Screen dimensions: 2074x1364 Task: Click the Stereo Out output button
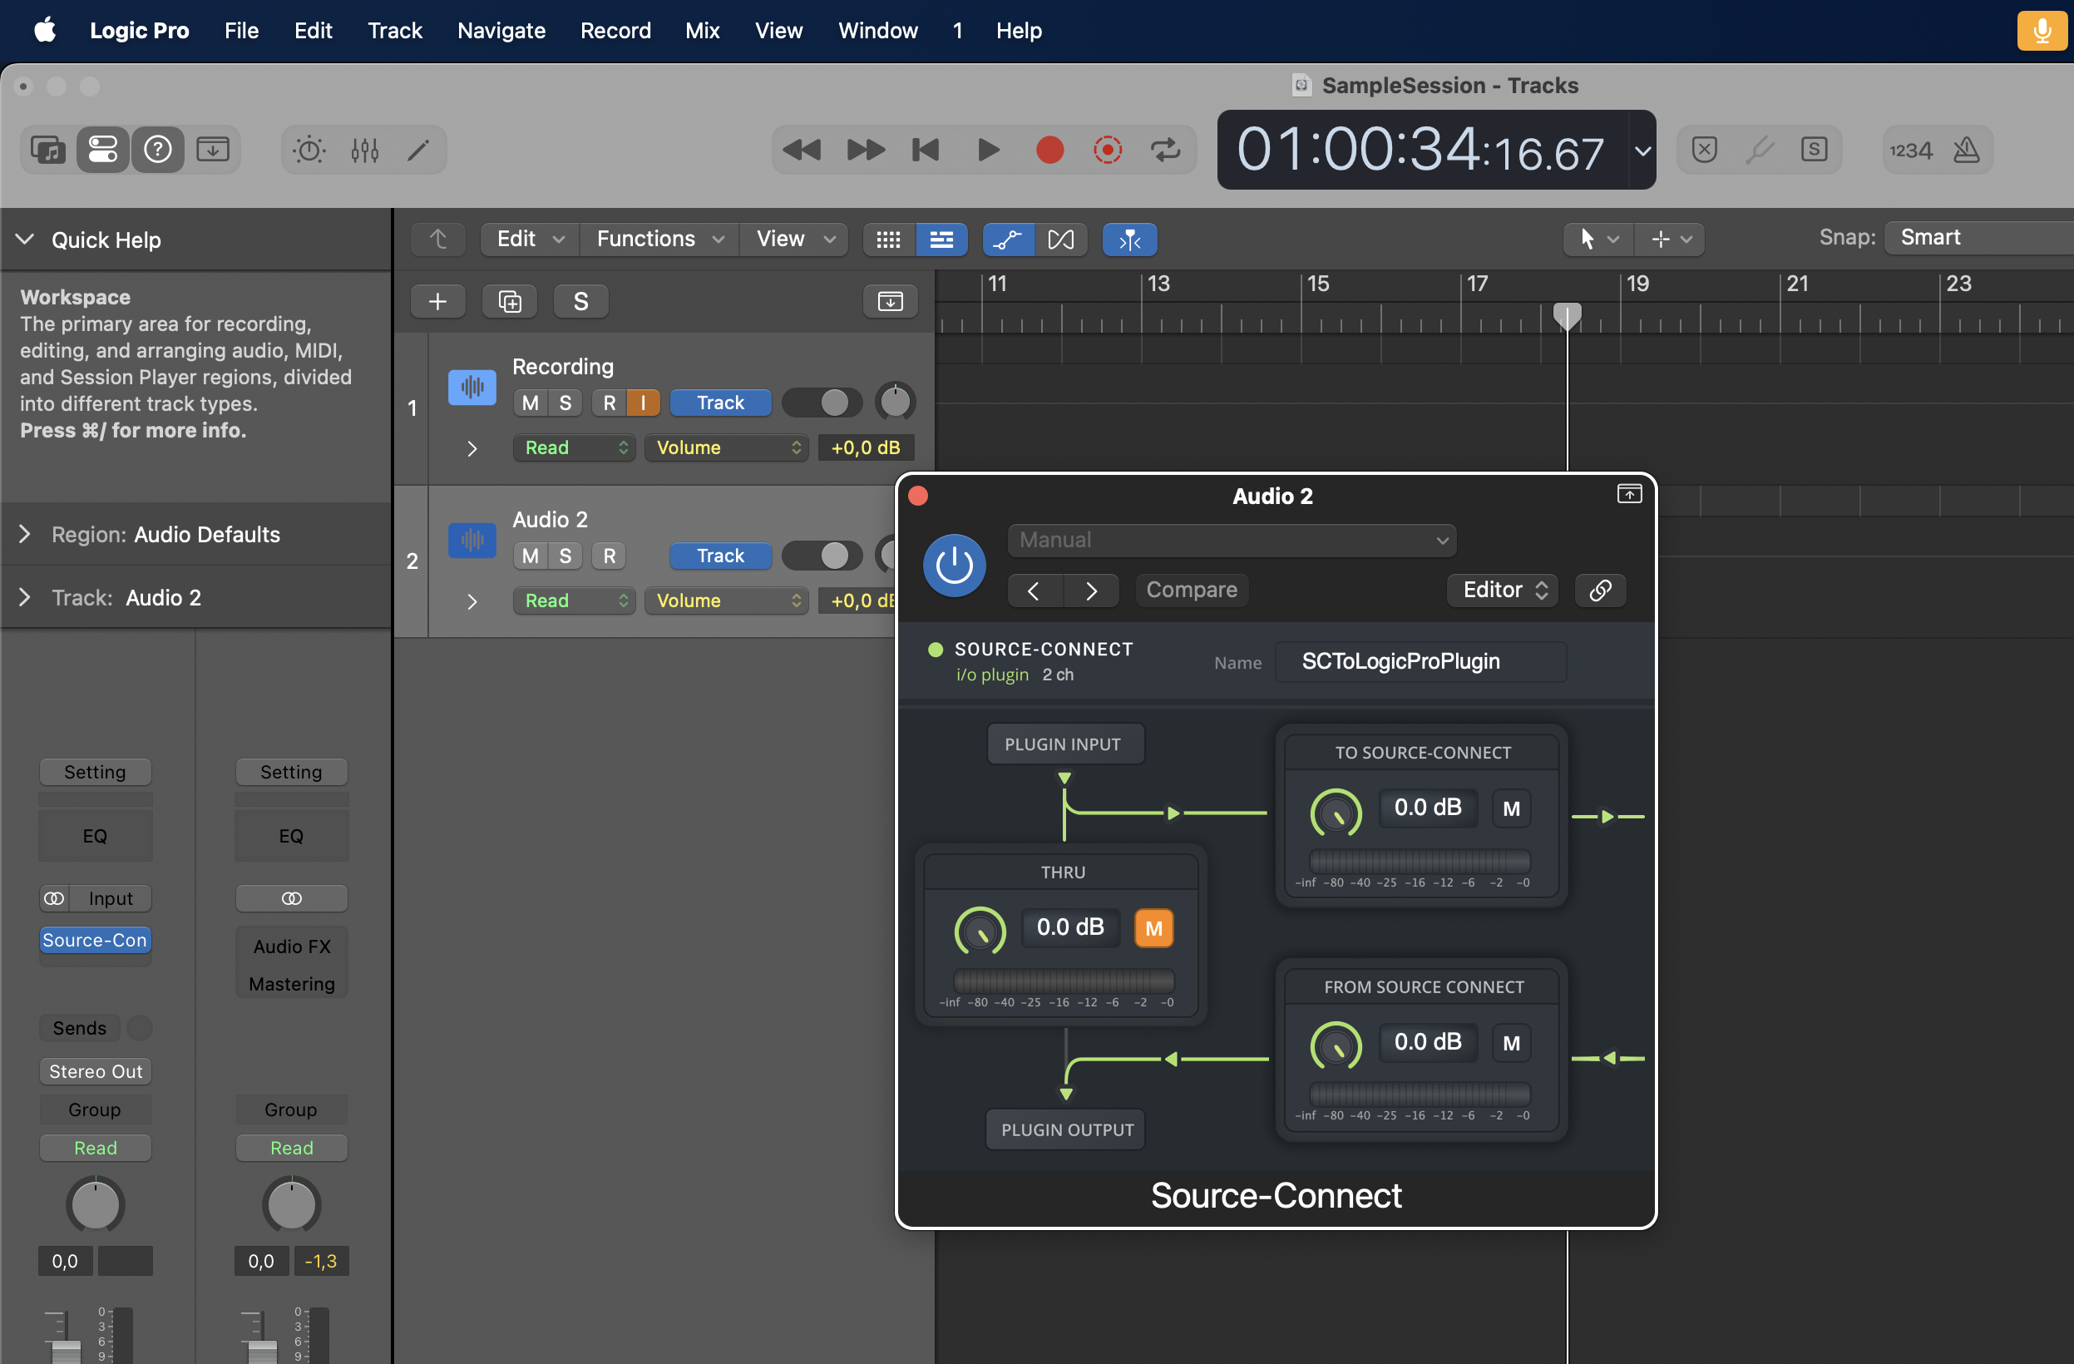[95, 1071]
